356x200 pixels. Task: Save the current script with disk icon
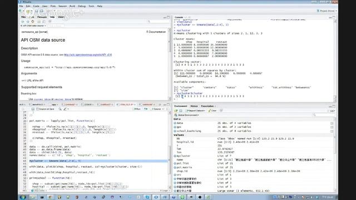[x=33, y=109]
